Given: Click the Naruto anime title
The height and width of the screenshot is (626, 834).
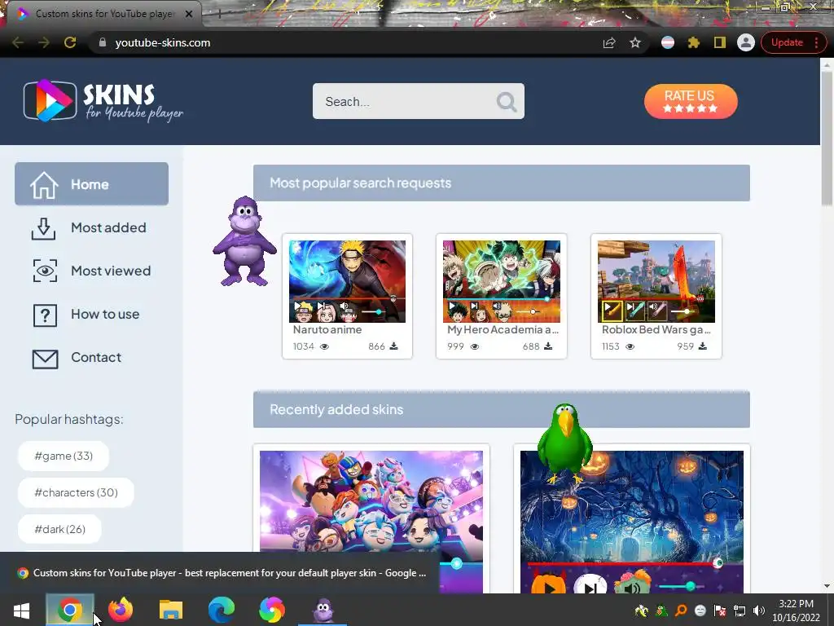Looking at the screenshot, I should point(327,329).
